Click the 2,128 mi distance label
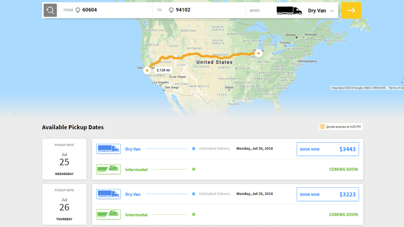This screenshot has width=404, height=227. pyautogui.click(x=163, y=70)
